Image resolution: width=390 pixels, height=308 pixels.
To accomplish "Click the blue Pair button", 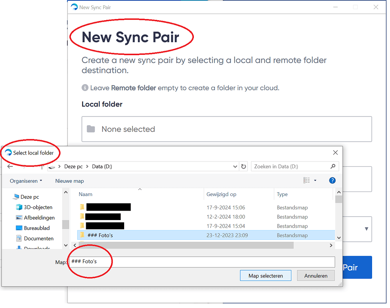I will (357, 268).
